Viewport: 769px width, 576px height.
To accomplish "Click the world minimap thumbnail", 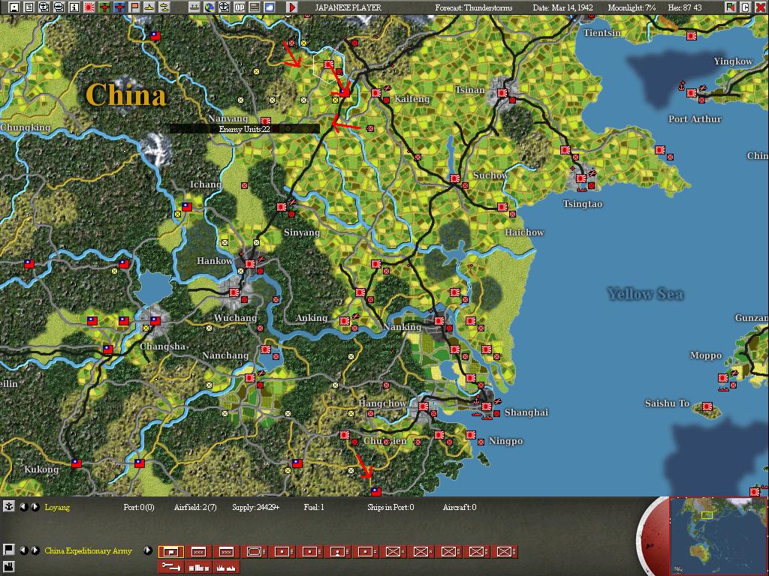I will tap(717, 535).
